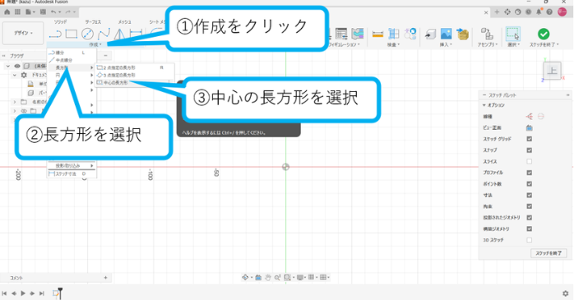Select the rectangle tool in the toolbar
This screenshot has width=574, height=300.
click(x=71, y=34)
